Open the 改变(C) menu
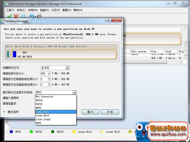 (21, 10)
